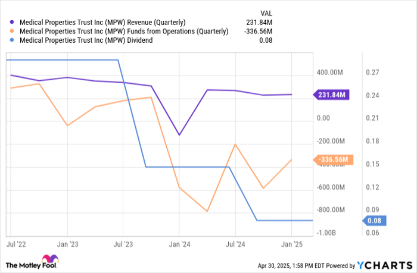Click the 400.00M y-axis tick label
417x273 pixels.
pyautogui.click(x=330, y=73)
